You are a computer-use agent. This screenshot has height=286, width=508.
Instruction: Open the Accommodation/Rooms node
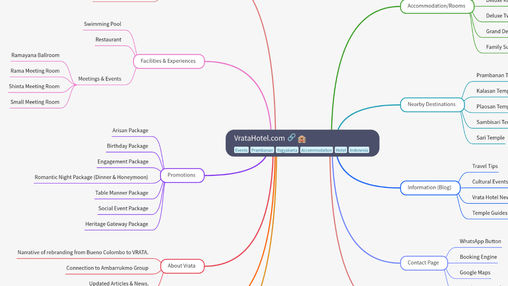click(x=437, y=6)
